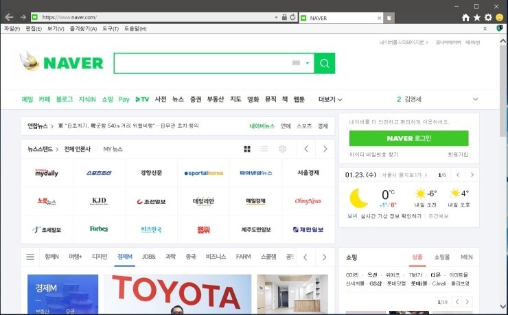Go to previous shopping page arrow
The image size is (508, 315).
click(457, 302)
